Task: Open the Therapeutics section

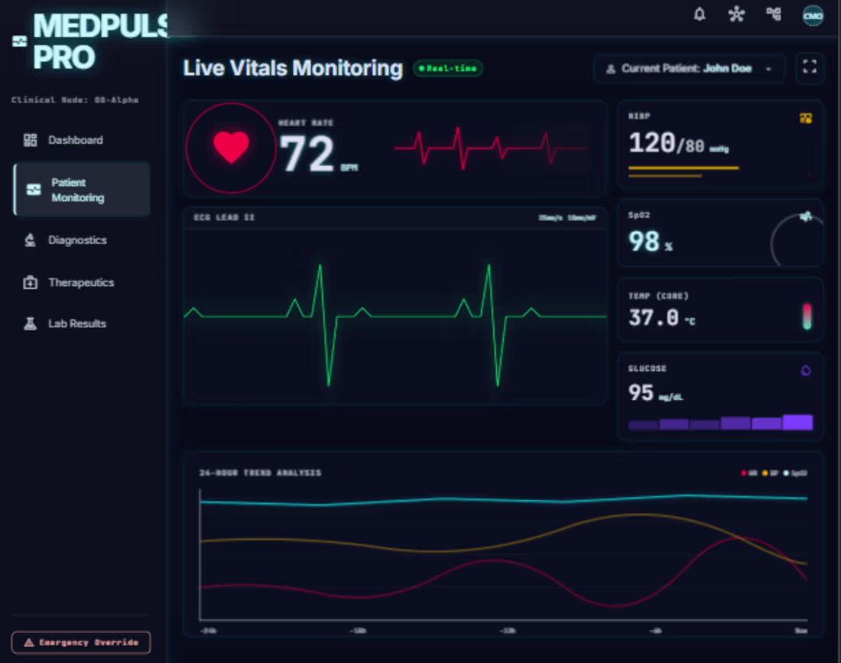Action: tap(81, 282)
